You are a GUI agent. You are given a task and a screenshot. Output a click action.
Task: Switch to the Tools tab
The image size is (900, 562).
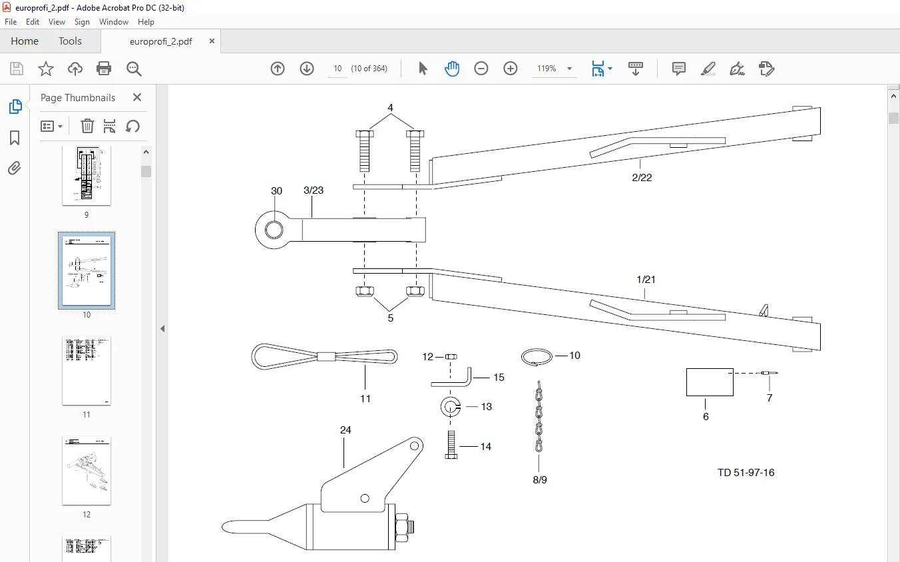coord(70,41)
